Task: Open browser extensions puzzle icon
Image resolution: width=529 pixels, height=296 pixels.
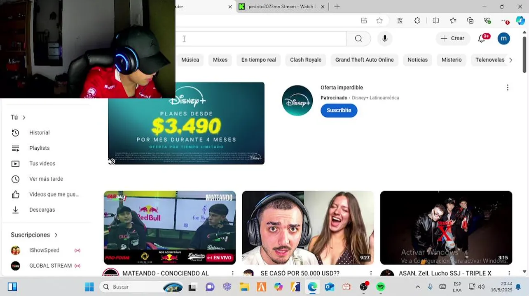Action: point(417,21)
